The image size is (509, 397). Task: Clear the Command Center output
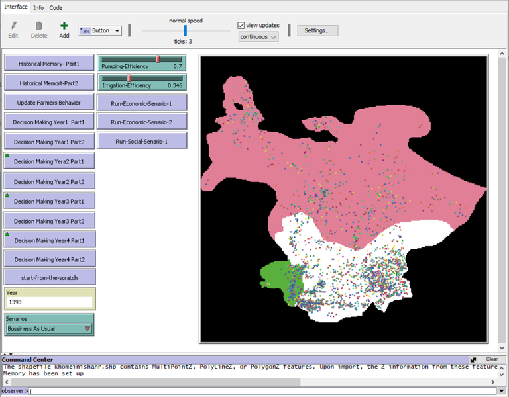[491, 359]
